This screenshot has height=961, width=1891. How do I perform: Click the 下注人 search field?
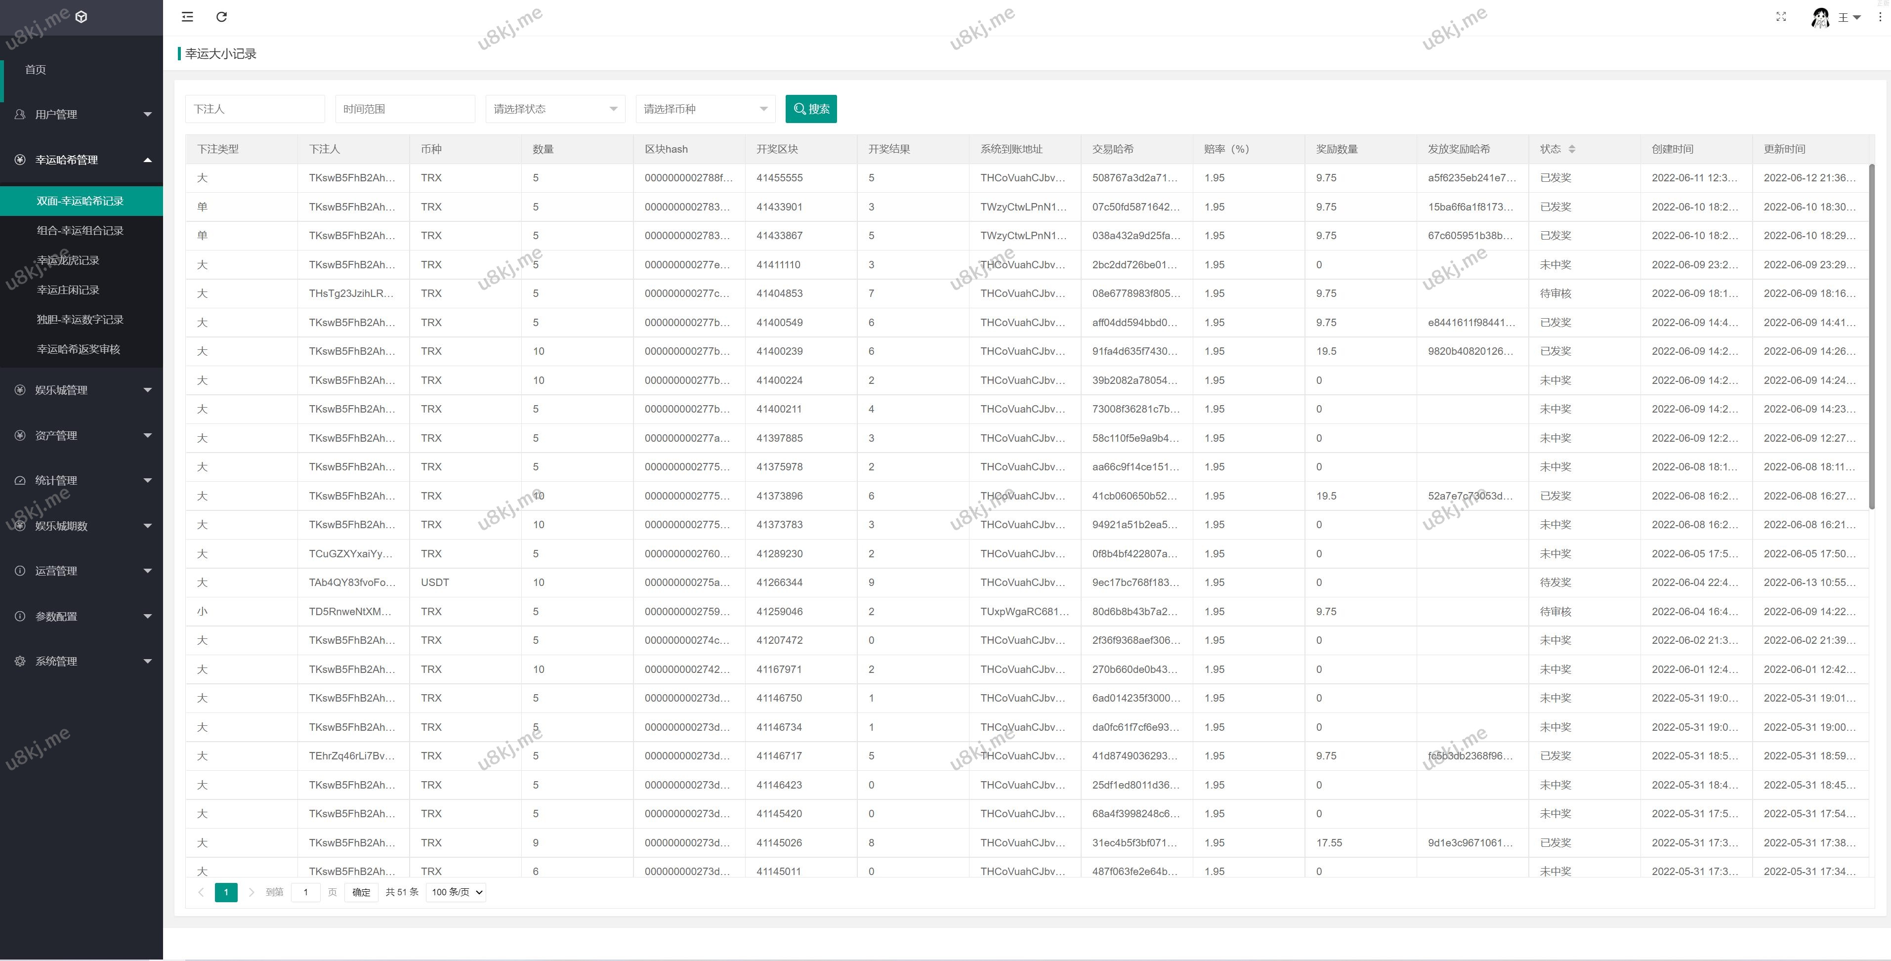(254, 109)
